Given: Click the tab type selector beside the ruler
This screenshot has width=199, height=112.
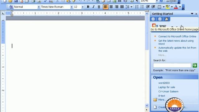Looking at the screenshot, I should pyautogui.click(x=3, y=13).
